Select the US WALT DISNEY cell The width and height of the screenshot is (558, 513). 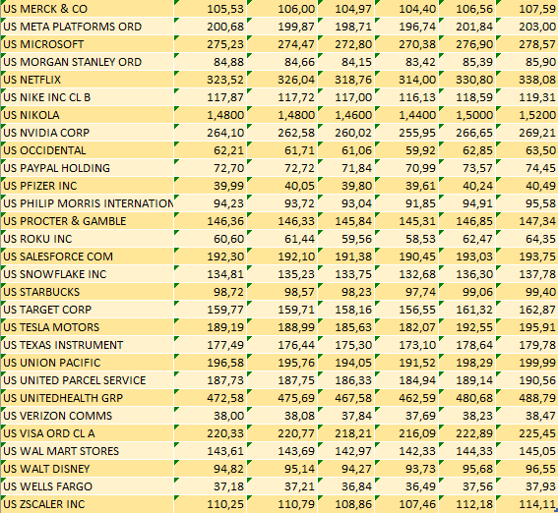point(88,469)
